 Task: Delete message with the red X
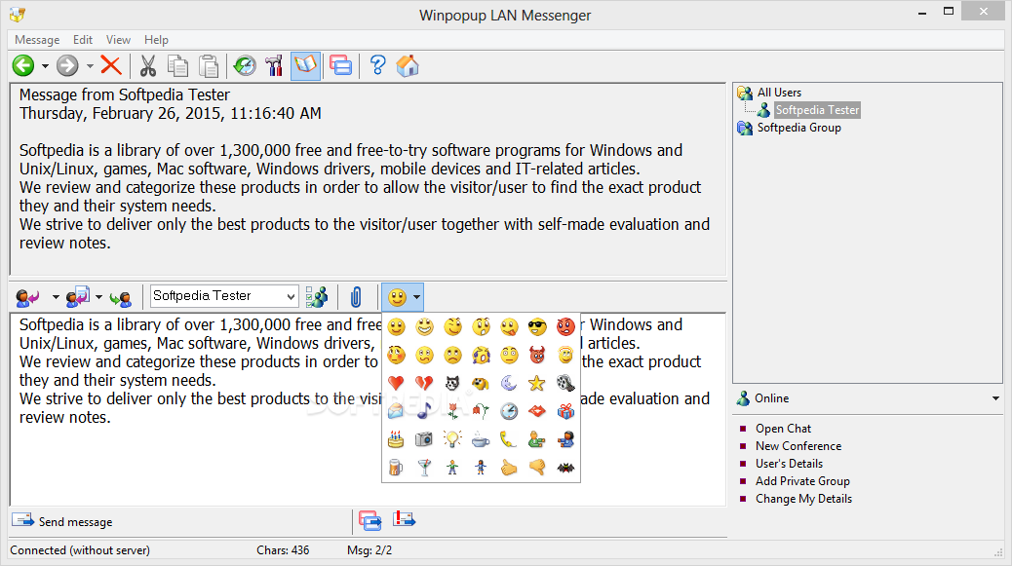pyautogui.click(x=111, y=65)
